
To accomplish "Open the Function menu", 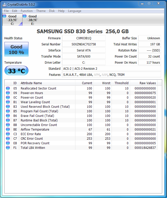I will 27,11.
